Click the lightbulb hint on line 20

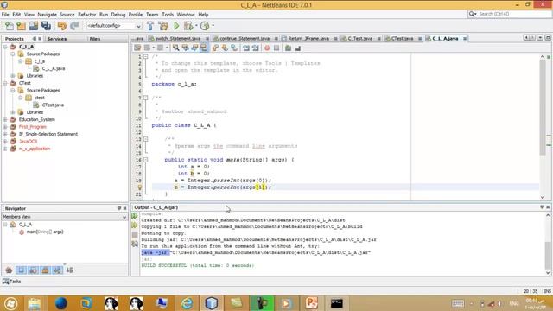point(139,187)
